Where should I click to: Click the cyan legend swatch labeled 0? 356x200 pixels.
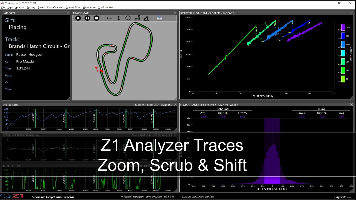pyautogui.click(x=343, y=53)
